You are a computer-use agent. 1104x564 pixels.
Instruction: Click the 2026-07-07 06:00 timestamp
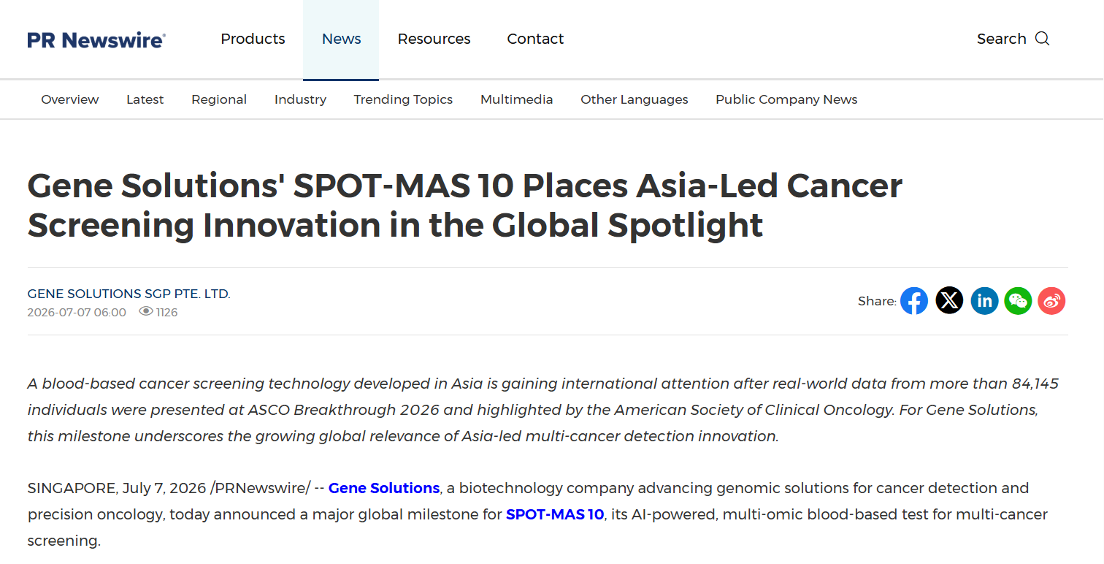[x=77, y=312]
